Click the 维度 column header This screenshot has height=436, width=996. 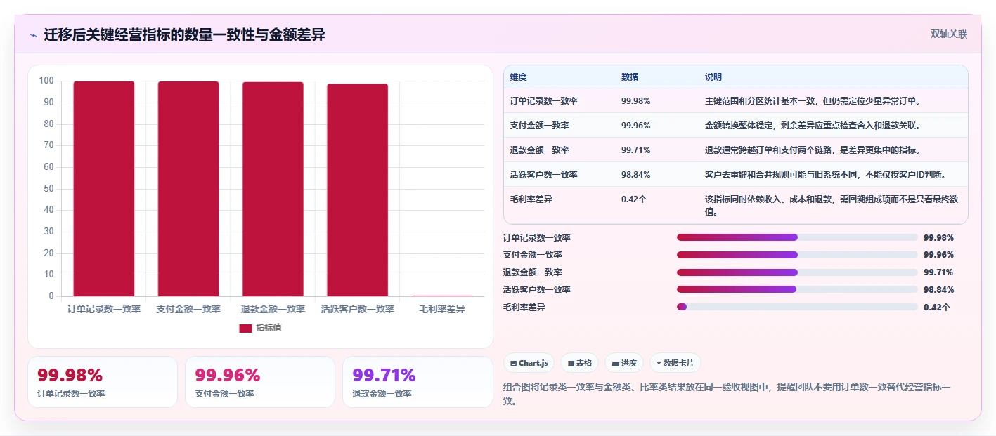pos(519,77)
